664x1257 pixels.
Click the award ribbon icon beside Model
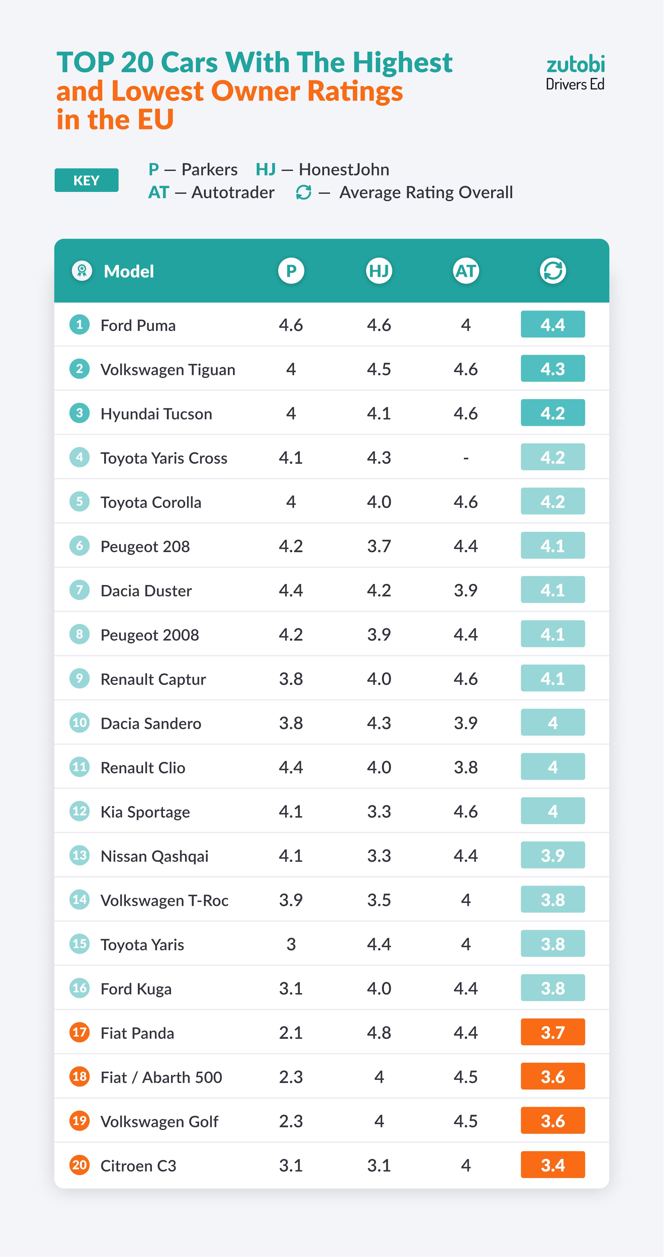tap(82, 270)
